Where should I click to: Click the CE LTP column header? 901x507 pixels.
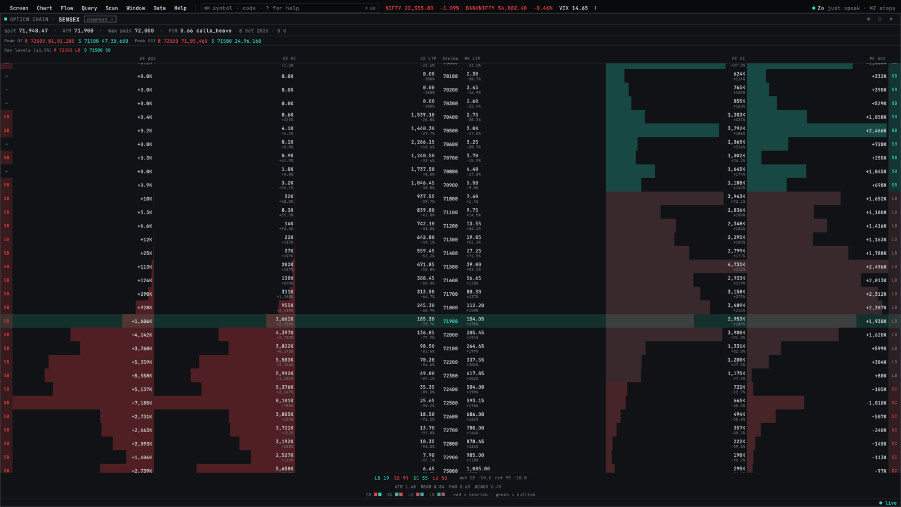coord(428,59)
